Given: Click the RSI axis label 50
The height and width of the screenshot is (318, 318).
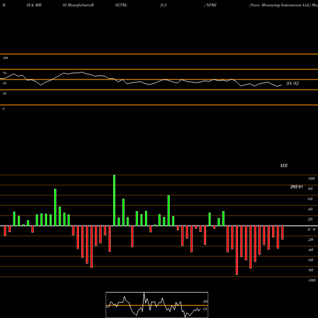Looking at the screenshot, I should (4, 83).
